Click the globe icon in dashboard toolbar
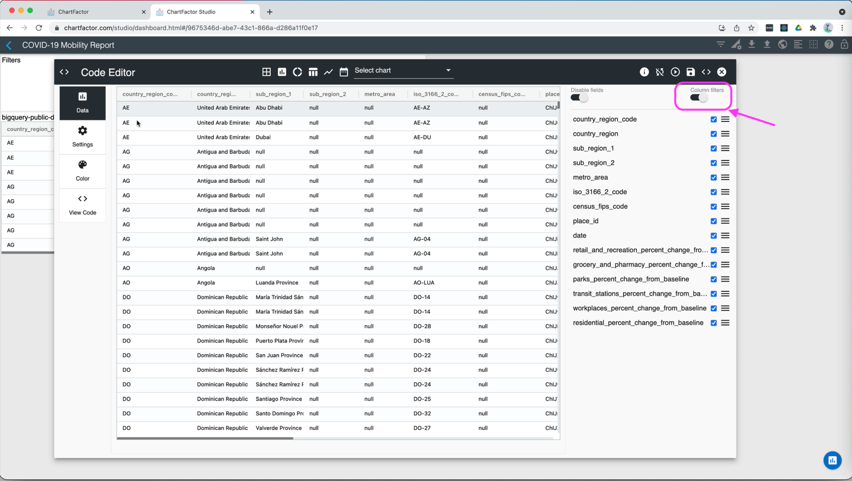Viewport: 852px width, 481px height. (782, 45)
